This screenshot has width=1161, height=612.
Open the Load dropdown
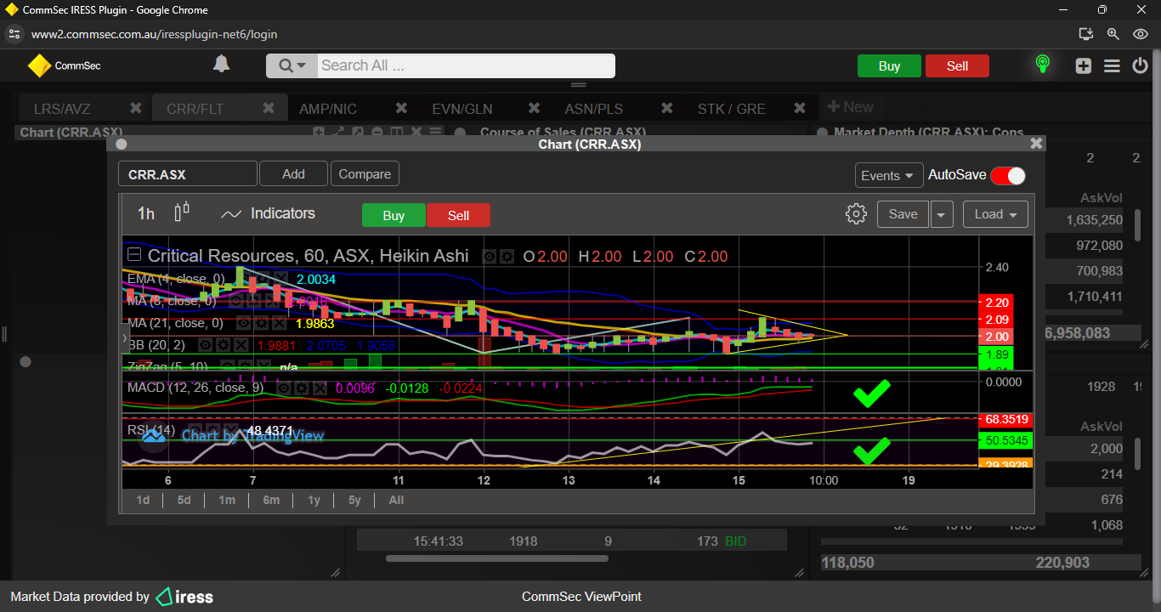[x=995, y=214]
